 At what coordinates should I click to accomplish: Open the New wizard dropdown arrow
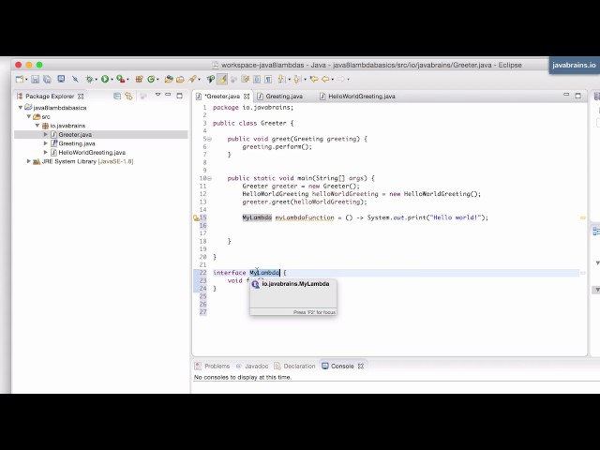point(26,80)
